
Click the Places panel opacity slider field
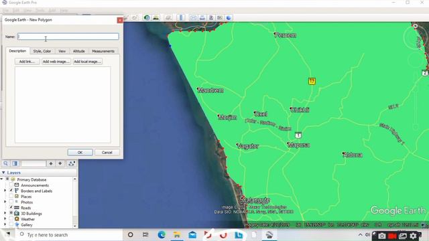(x=34, y=163)
